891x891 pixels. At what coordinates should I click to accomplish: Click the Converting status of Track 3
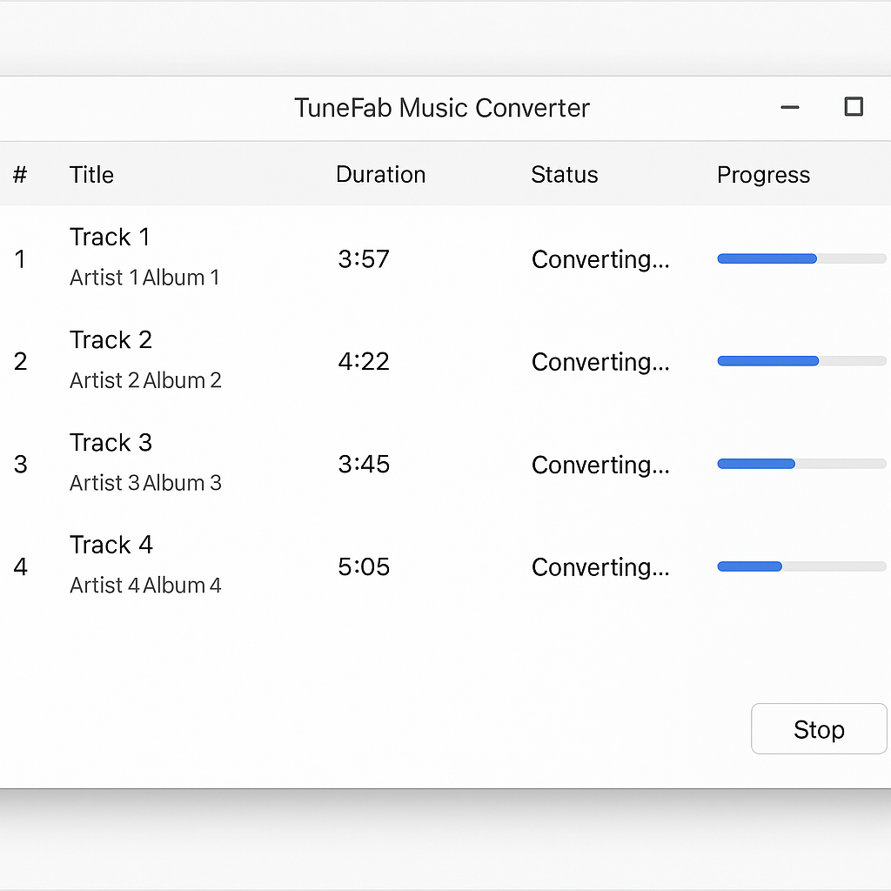click(600, 465)
